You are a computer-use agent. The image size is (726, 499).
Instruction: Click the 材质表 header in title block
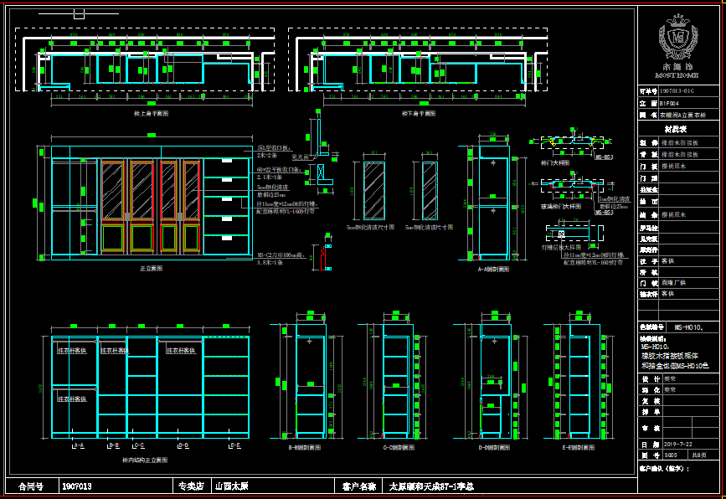(x=675, y=129)
